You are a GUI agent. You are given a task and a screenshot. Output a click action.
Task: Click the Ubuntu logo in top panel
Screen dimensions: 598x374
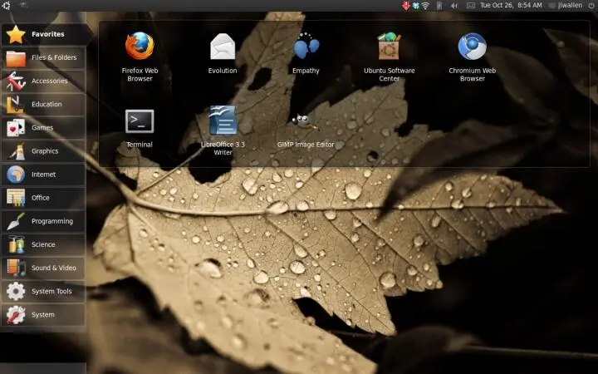(x=7, y=6)
